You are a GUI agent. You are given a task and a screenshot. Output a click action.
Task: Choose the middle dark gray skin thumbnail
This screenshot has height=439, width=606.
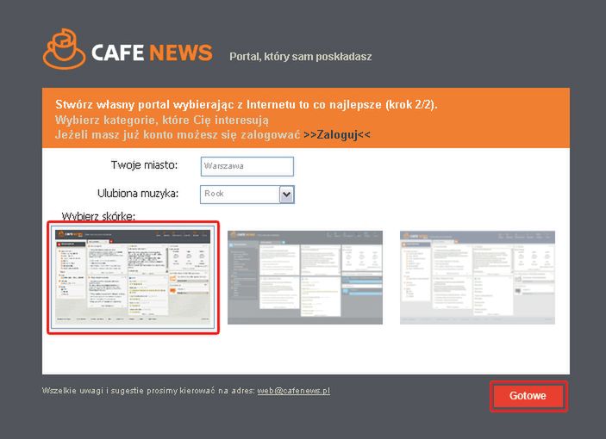(x=305, y=277)
